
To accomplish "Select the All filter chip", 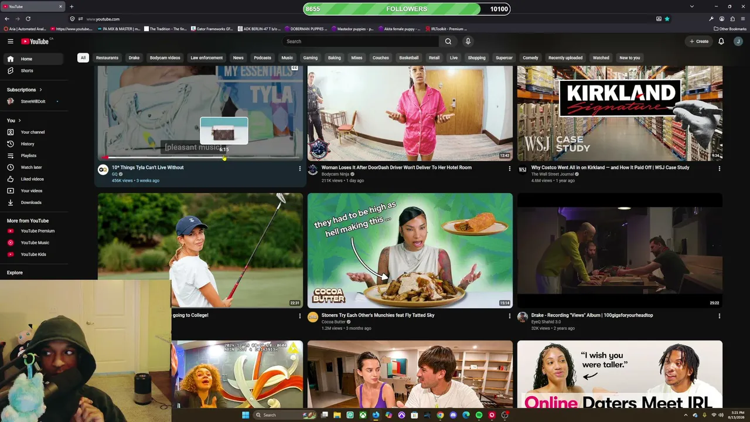I will [x=83, y=57].
